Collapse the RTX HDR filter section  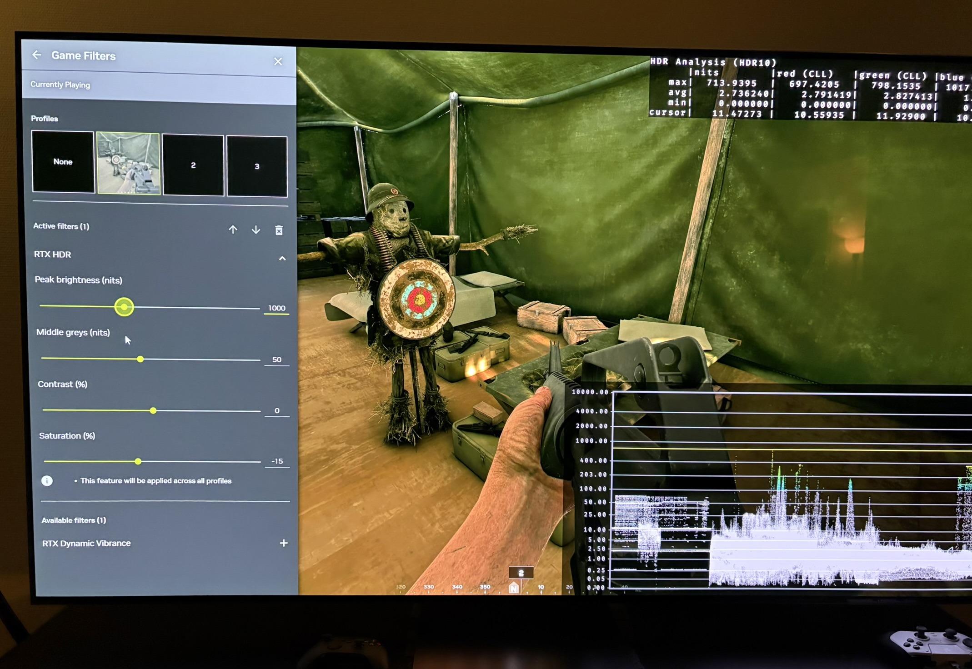point(282,258)
